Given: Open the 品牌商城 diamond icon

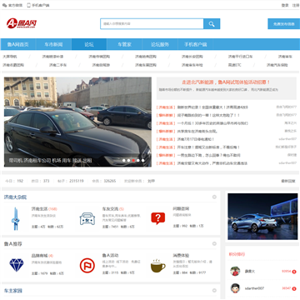Looking at the screenshot, I should [x=17, y=265].
